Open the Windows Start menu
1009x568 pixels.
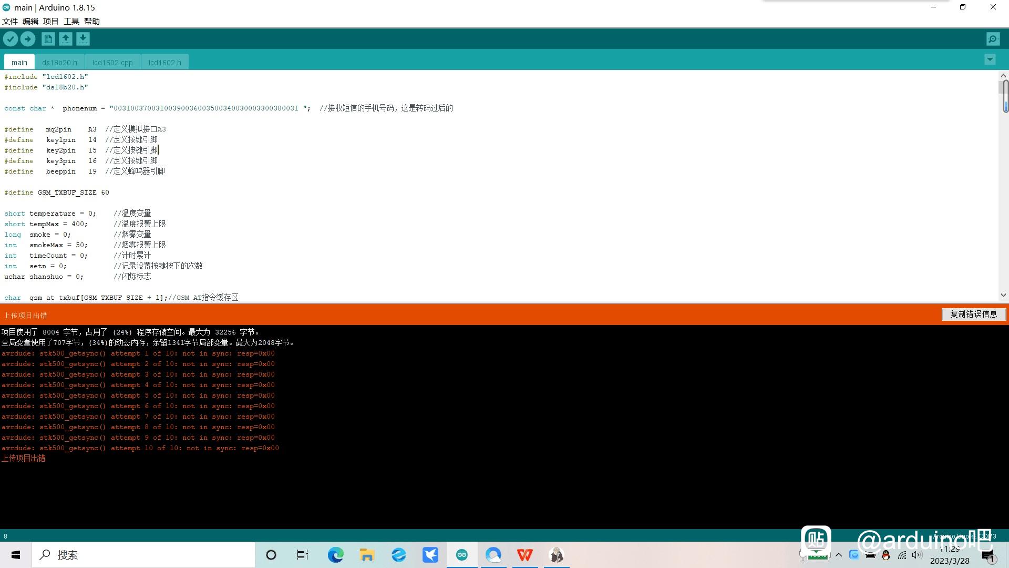(x=16, y=555)
